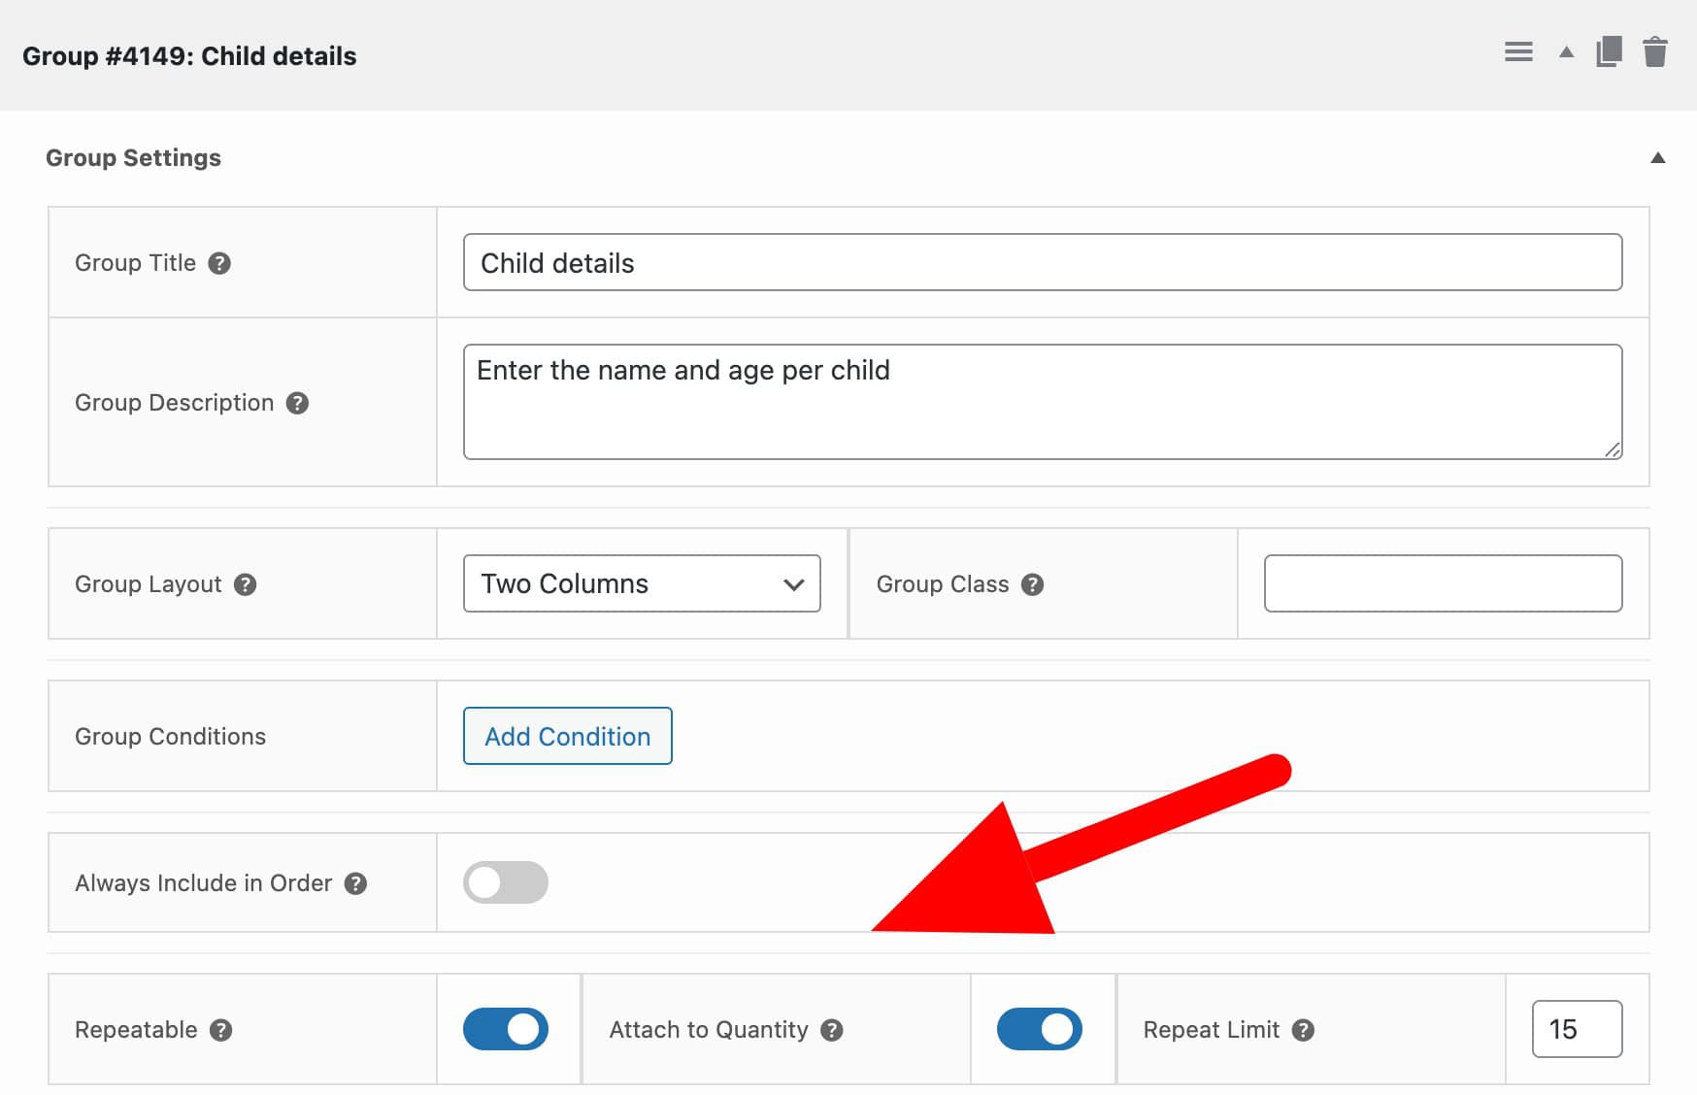View the Attach to Quantity help tooltip
1697x1095 pixels.
point(832,1030)
